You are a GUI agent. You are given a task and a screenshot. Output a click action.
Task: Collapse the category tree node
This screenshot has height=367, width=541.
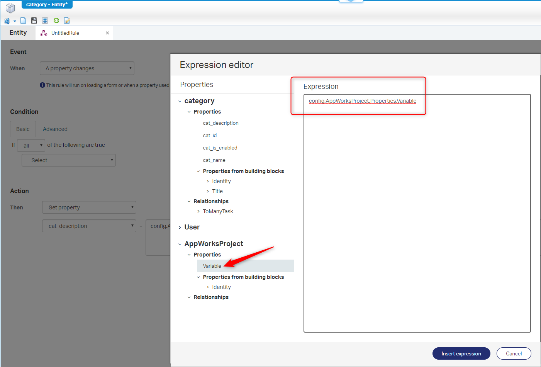coord(180,101)
